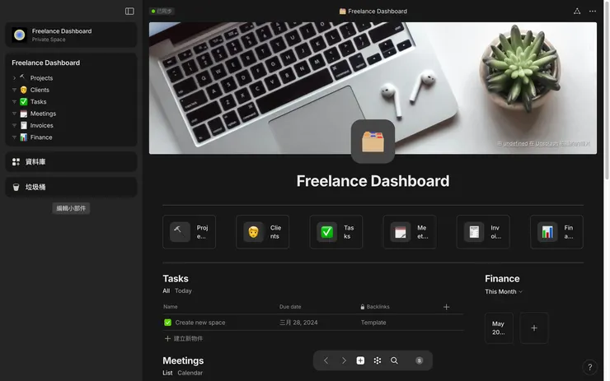Open the three-dot more menu
This screenshot has width=610, height=381.
click(593, 12)
